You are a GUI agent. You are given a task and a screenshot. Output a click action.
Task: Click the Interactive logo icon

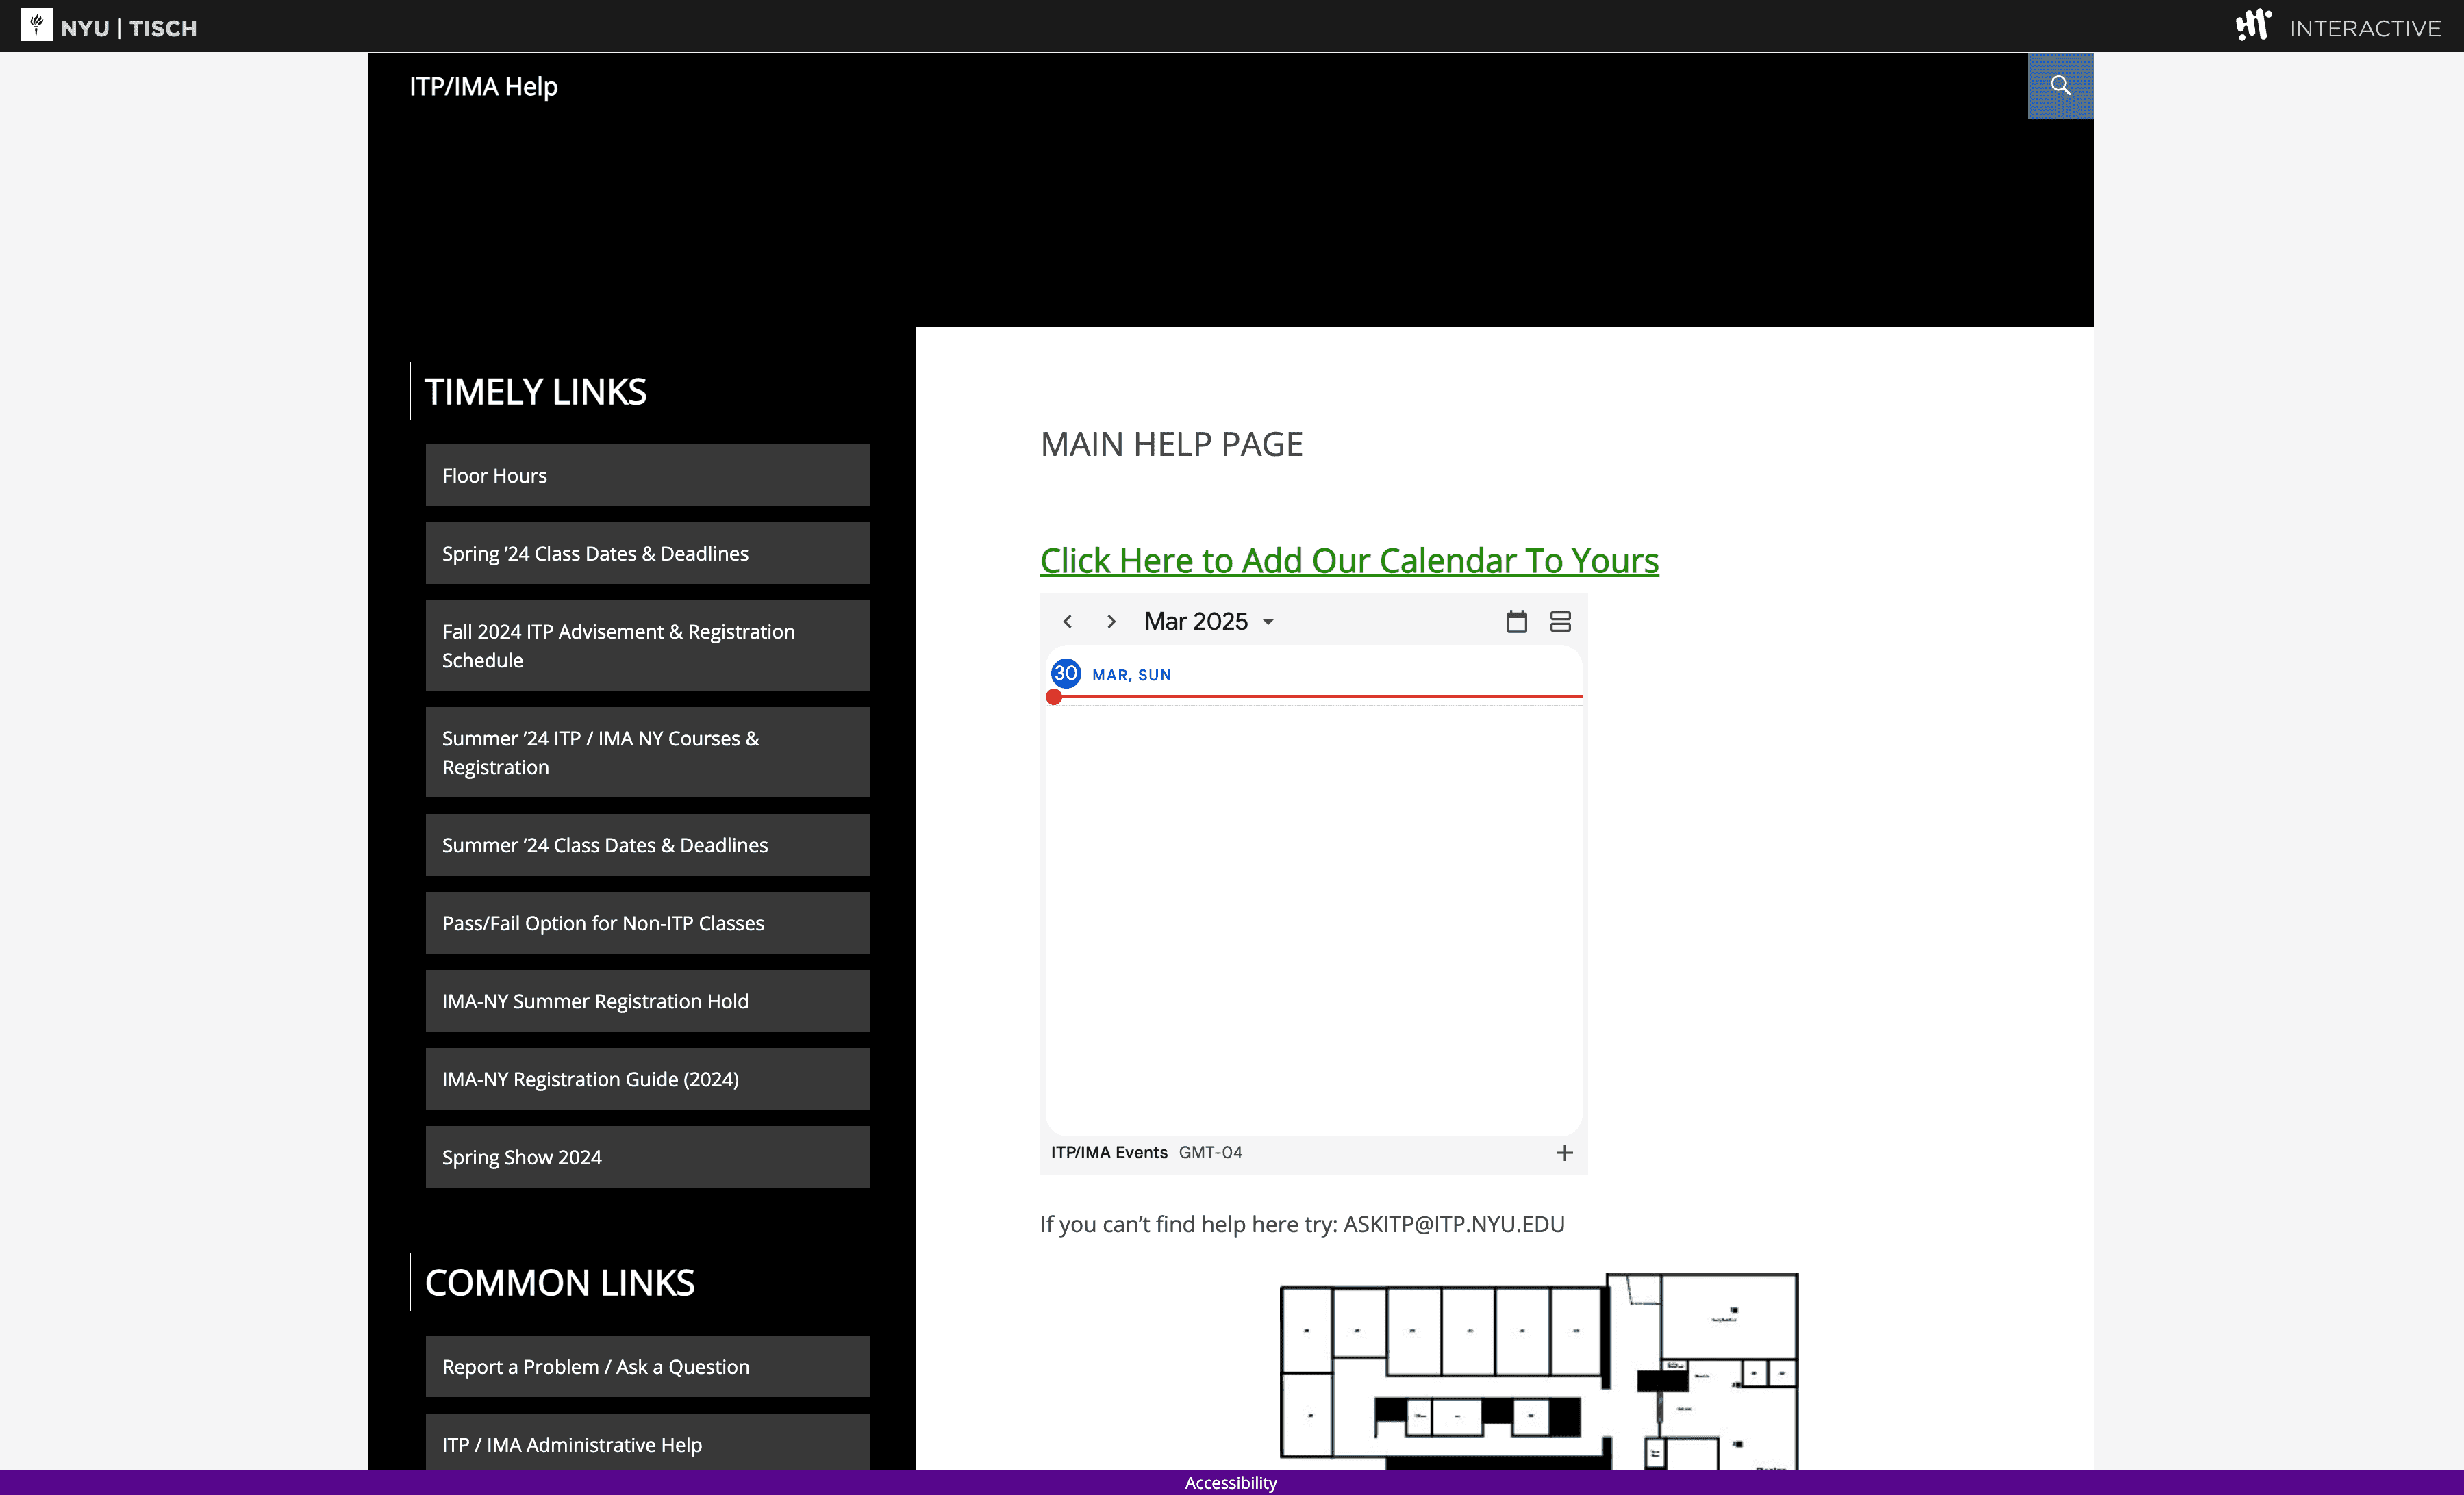pyautogui.click(x=2254, y=25)
